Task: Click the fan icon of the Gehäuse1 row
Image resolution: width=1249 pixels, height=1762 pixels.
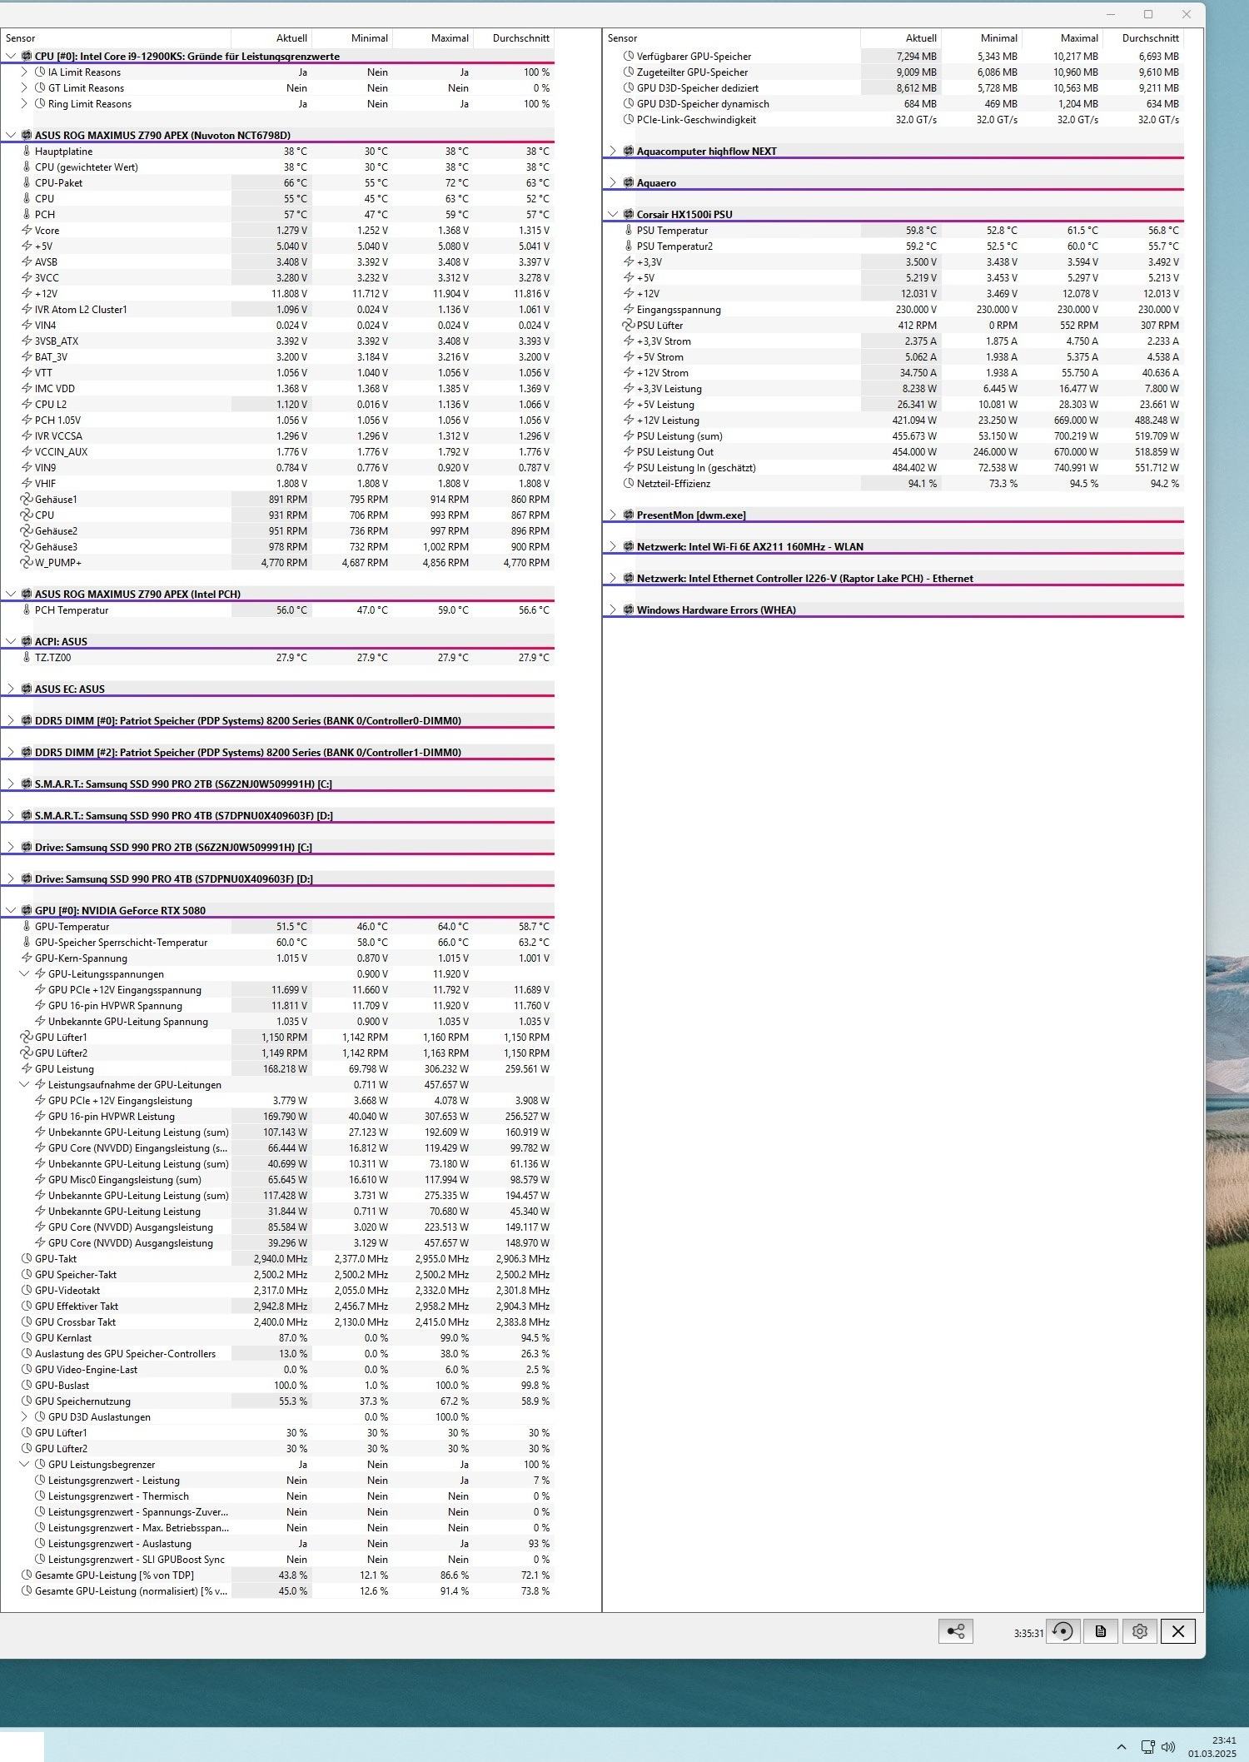Action: point(27,499)
